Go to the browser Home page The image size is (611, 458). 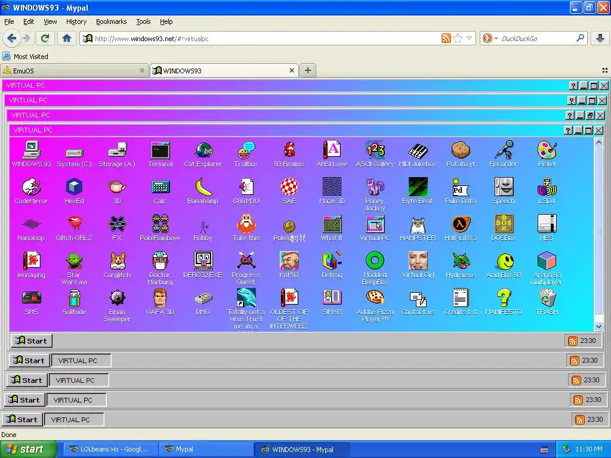67,38
